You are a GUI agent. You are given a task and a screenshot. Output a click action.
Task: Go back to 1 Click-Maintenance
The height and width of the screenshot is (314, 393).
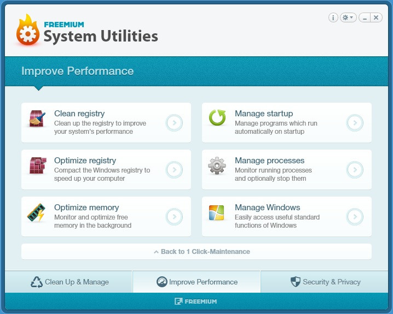pyautogui.click(x=196, y=252)
